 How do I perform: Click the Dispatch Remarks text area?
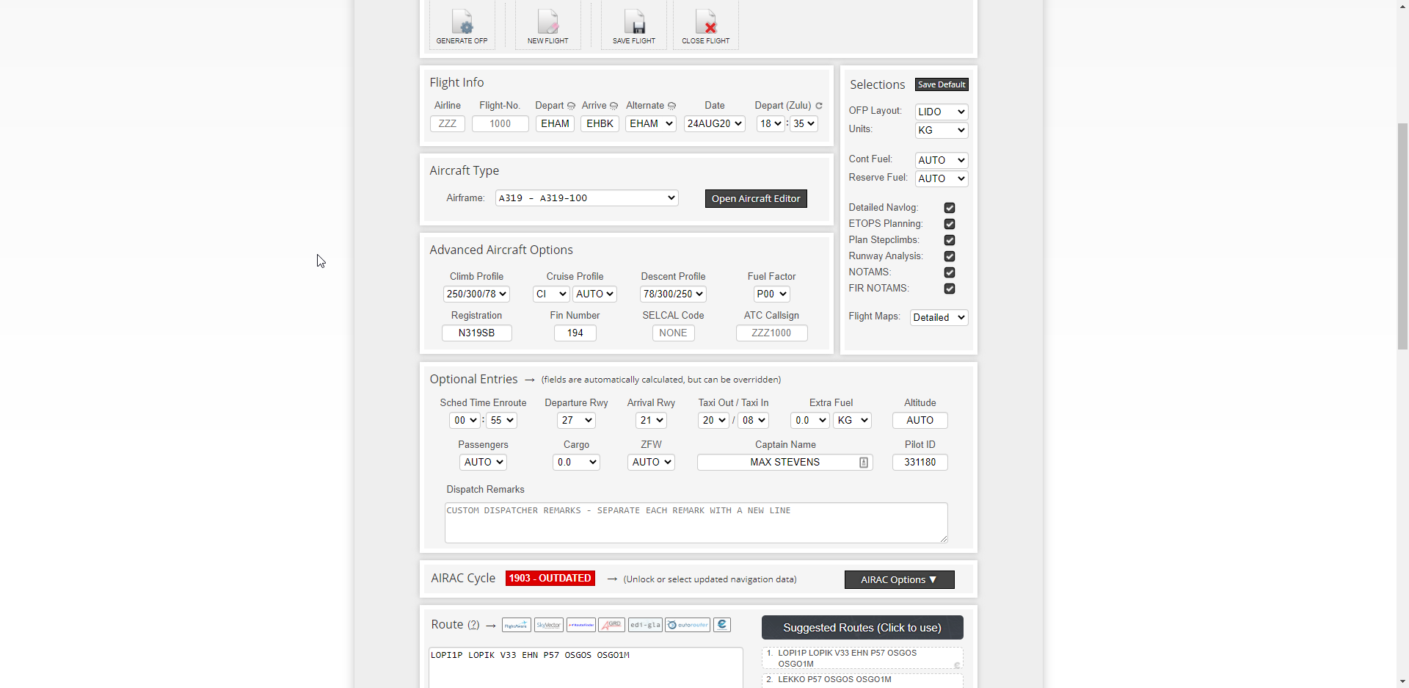(x=695, y=523)
